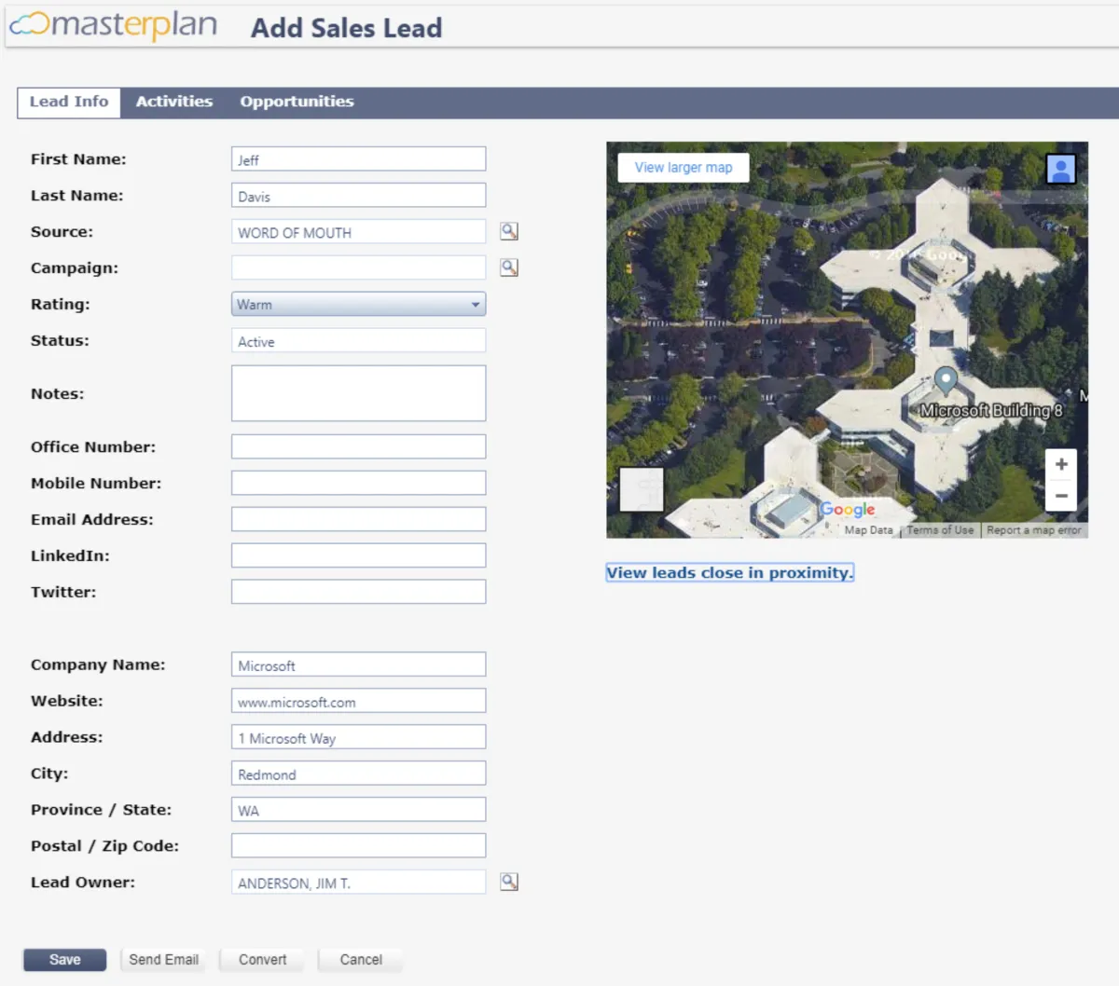Click the Company Name field with Microsoft

(358, 664)
